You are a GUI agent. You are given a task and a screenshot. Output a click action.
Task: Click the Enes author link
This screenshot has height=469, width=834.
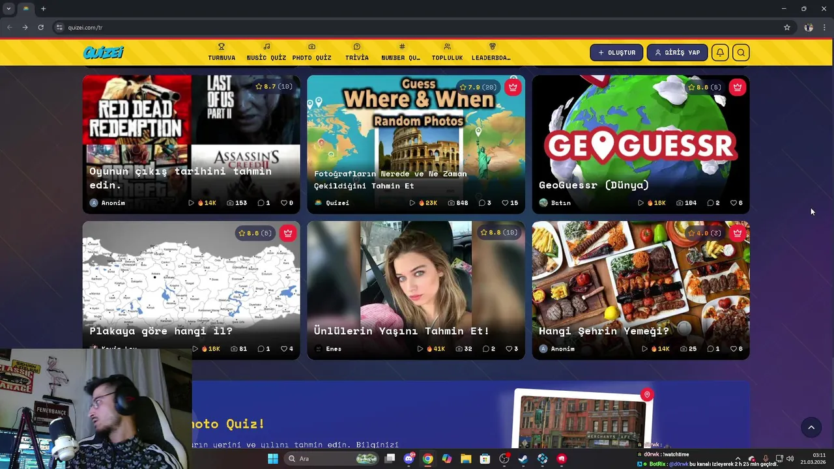328,348
